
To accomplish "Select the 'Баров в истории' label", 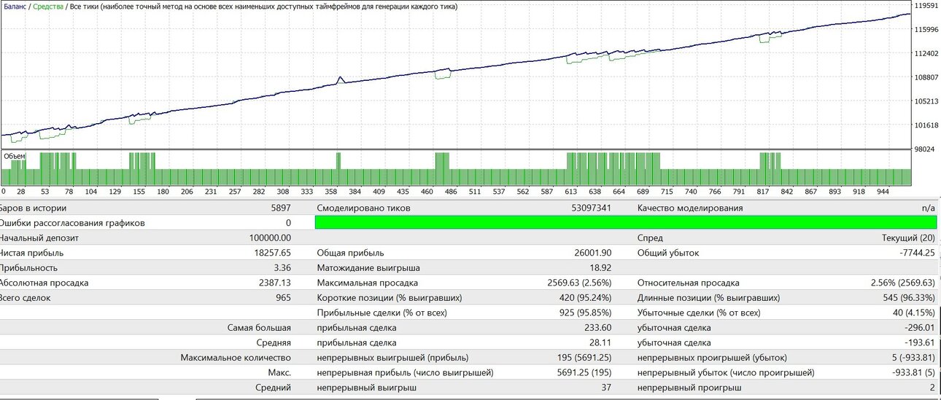I will pyautogui.click(x=32, y=208).
